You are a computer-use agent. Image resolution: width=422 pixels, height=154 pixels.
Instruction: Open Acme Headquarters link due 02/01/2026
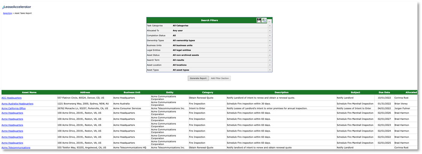pyautogui.click(x=13, y=113)
